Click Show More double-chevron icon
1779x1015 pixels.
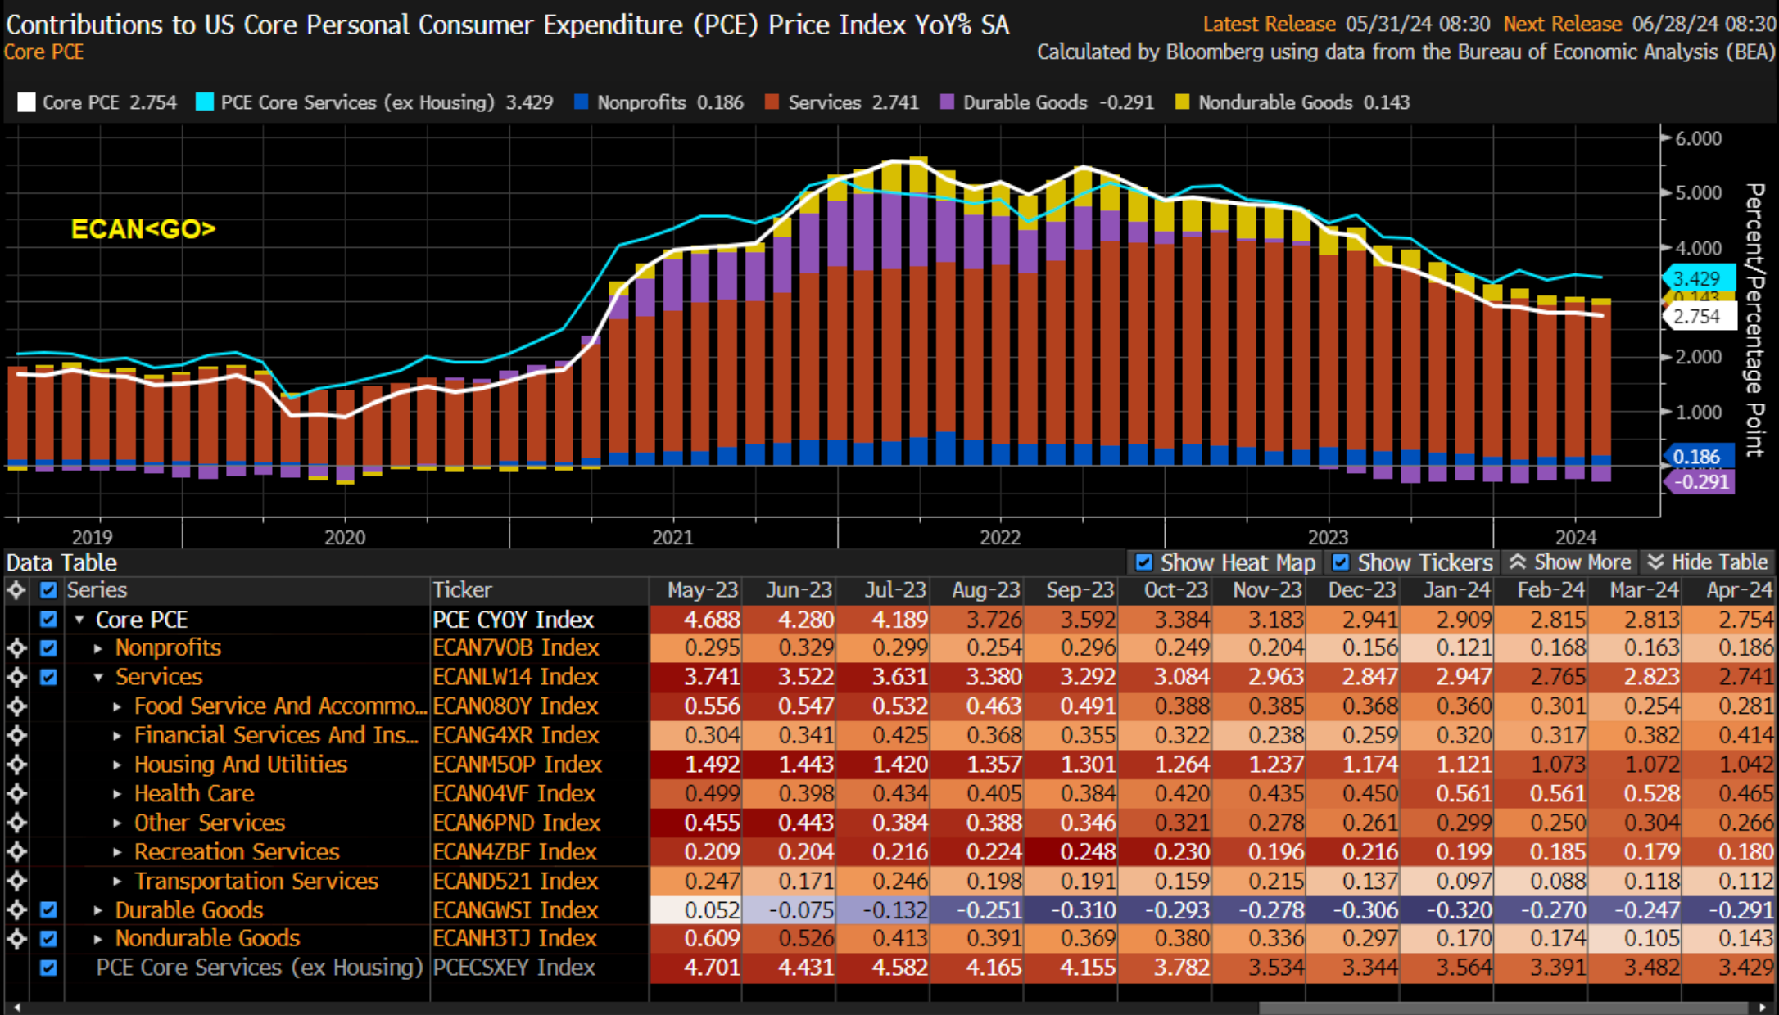[1518, 562]
